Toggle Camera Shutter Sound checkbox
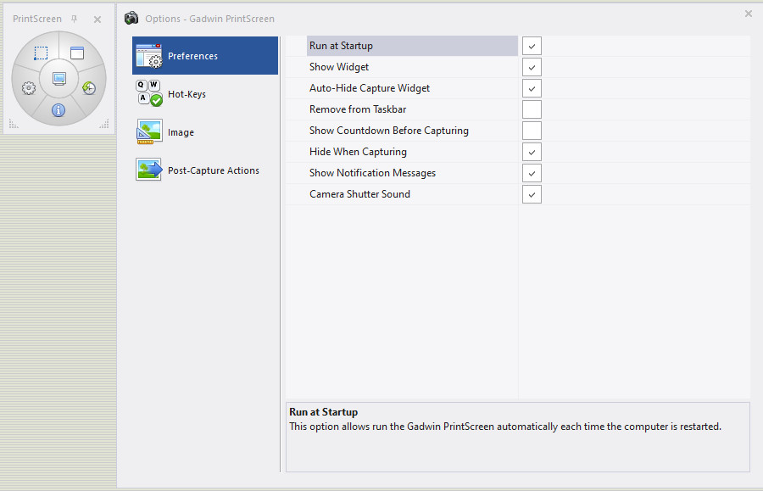This screenshot has height=491, width=763. pos(532,195)
